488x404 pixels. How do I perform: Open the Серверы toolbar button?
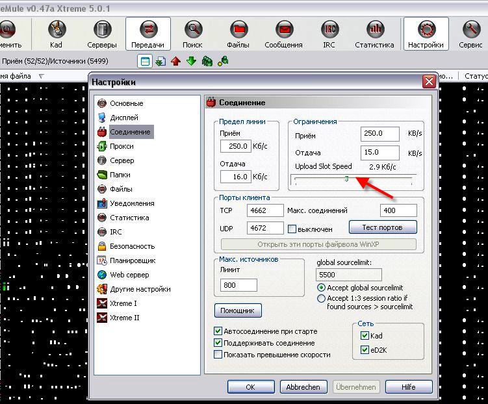point(102,34)
